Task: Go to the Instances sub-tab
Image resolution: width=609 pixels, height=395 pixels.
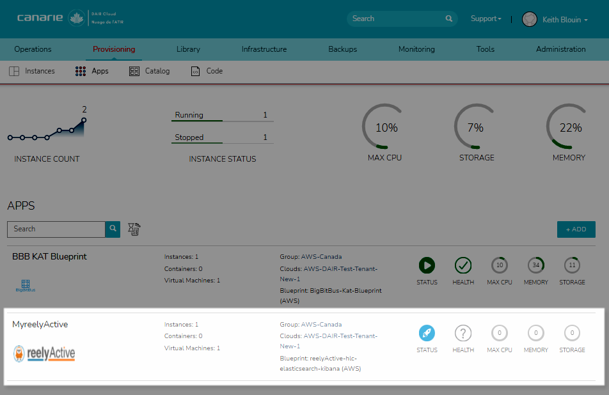Action: [32, 71]
